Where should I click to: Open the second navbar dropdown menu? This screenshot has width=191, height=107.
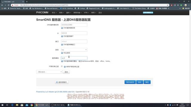(x=61, y=12)
